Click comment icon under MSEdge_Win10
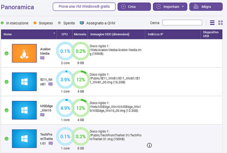Viewport: 227px width, 153px height. point(42,115)
